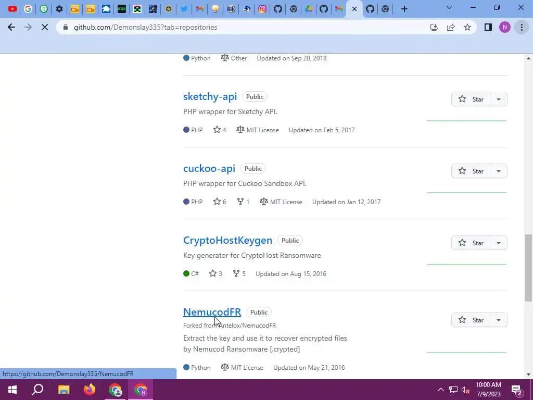The width and height of the screenshot is (533, 400).
Task: View the 5 forks of CryptoHostKeygen
Action: (x=239, y=273)
